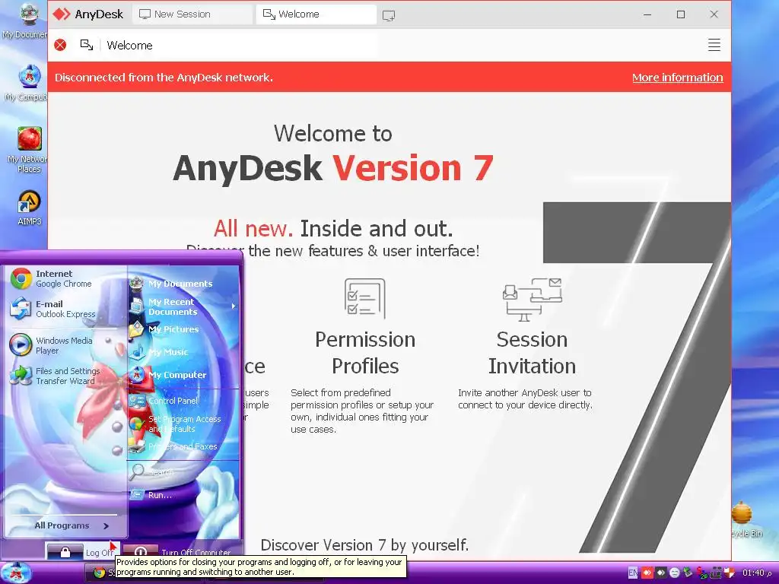Click the red shield security tray icon

coord(729,573)
